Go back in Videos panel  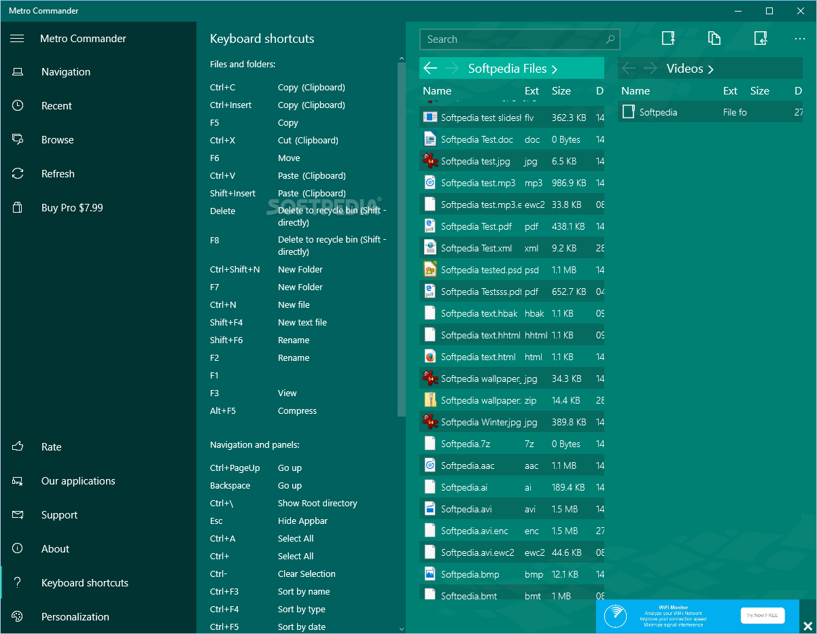629,69
